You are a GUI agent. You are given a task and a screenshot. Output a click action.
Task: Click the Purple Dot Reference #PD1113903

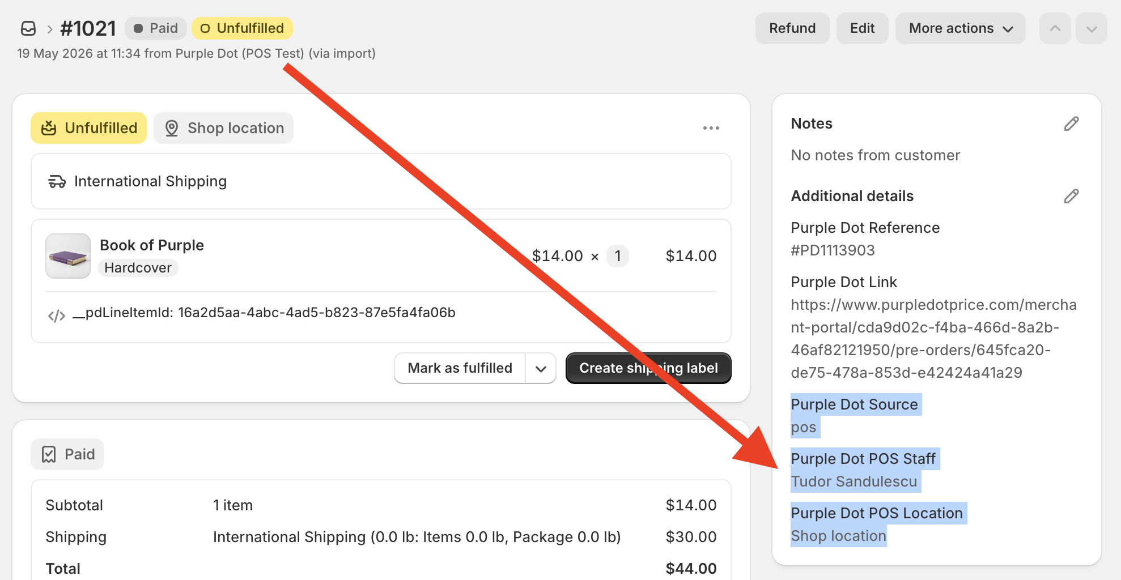(x=833, y=250)
